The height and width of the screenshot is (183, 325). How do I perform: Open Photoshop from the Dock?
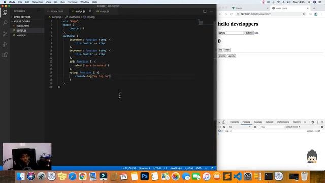pyautogui.click(x=144, y=176)
